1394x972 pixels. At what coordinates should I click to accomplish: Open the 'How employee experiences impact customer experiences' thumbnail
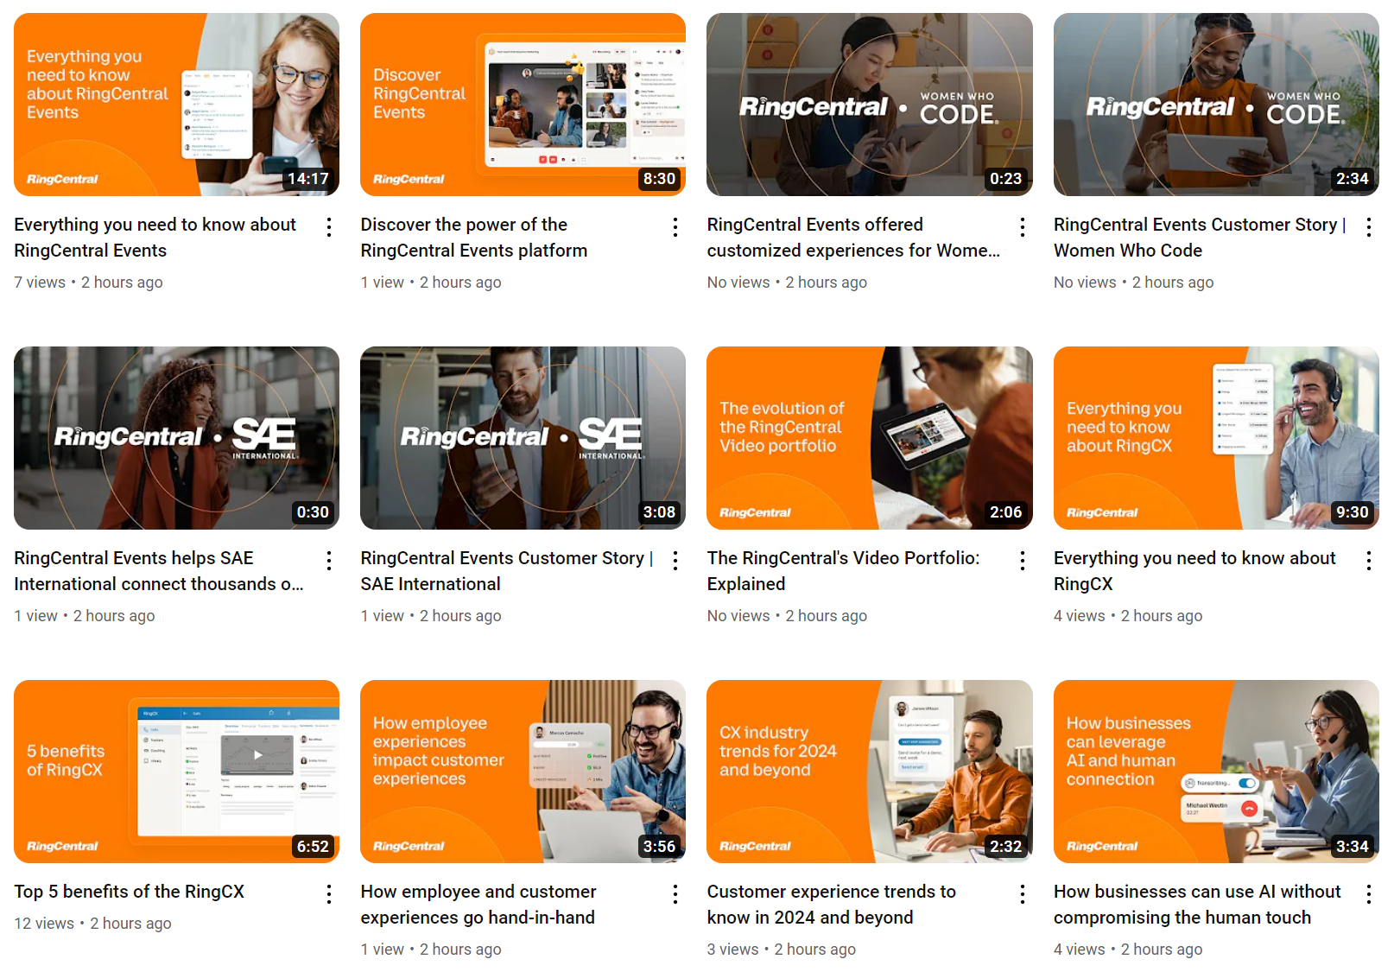(523, 772)
